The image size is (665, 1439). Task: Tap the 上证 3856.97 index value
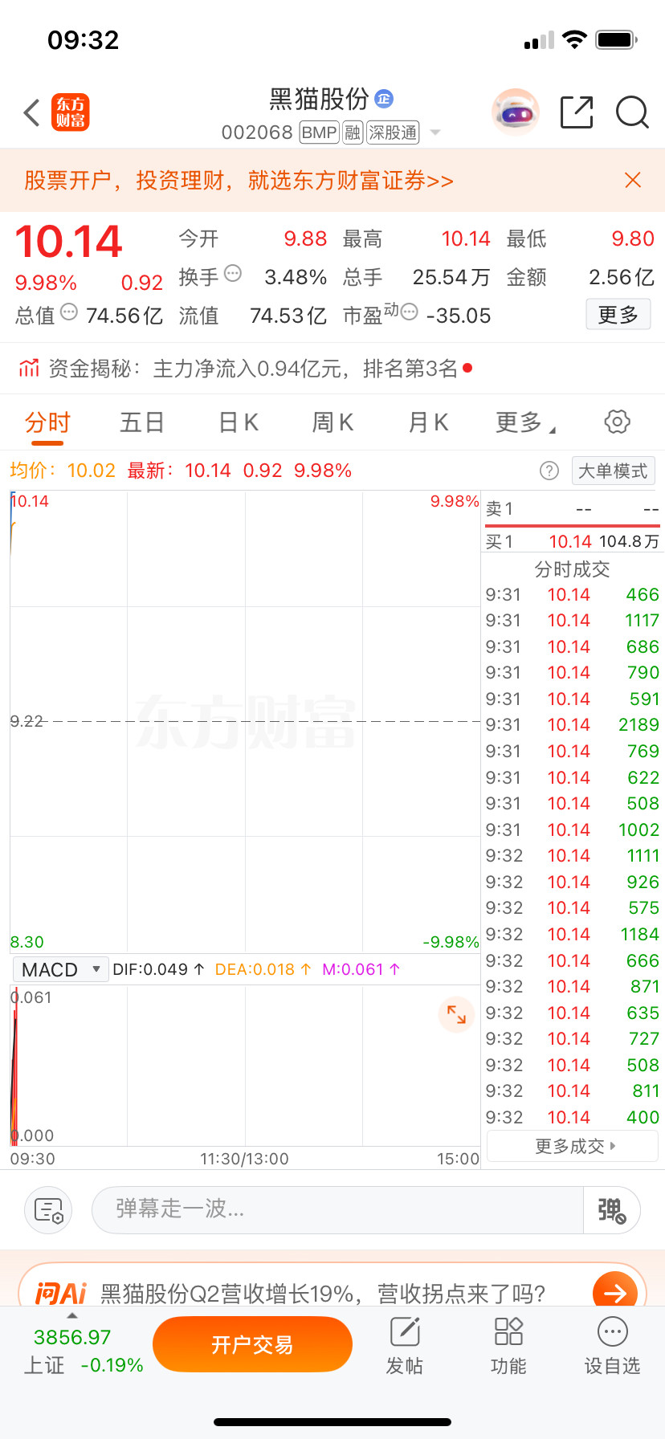click(x=72, y=1337)
